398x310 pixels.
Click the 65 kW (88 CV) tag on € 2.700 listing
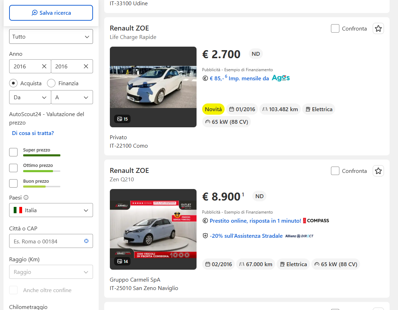(226, 122)
